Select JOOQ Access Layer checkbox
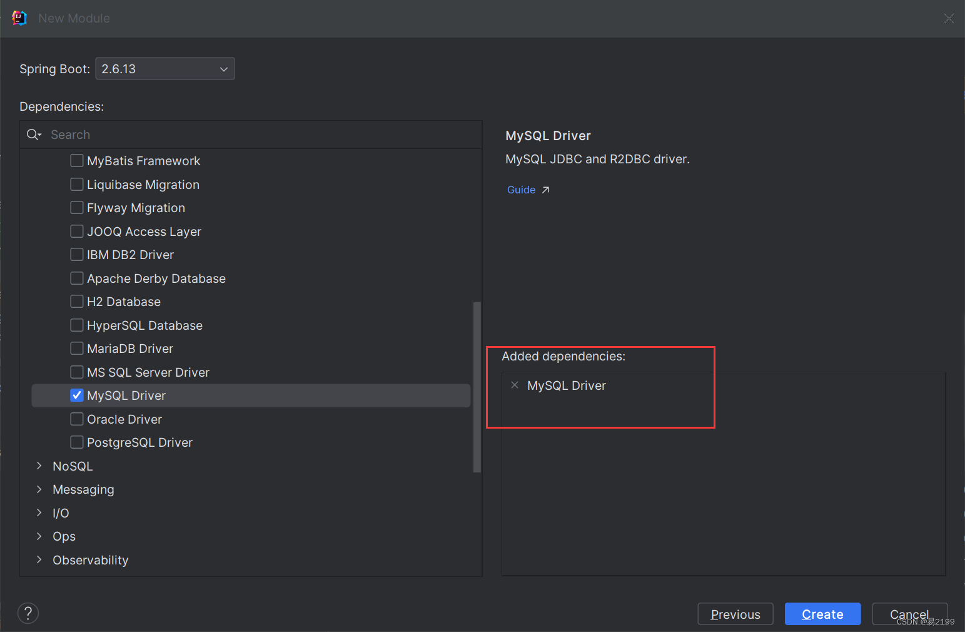This screenshot has width=965, height=632. point(77,231)
